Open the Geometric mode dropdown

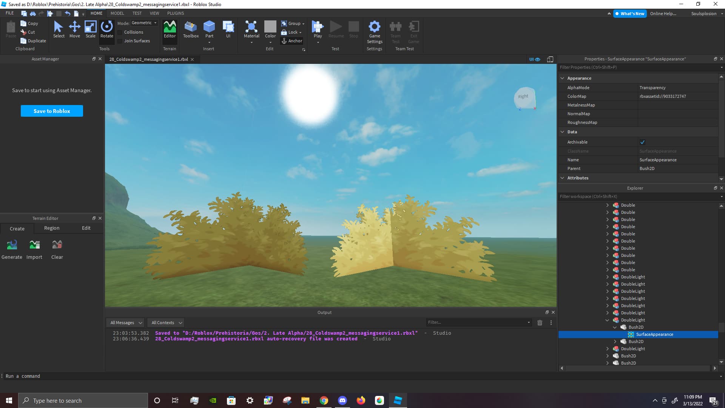144,23
